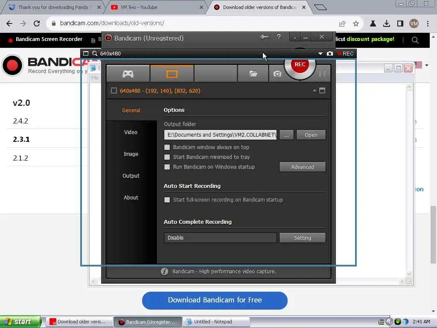This screenshot has height=328, width=437.
Task: Click the Auto Complete Recording Disable field
Action: (221, 237)
